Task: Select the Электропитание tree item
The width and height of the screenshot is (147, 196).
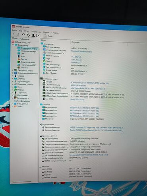Action: pyautogui.click(x=26, y=62)
